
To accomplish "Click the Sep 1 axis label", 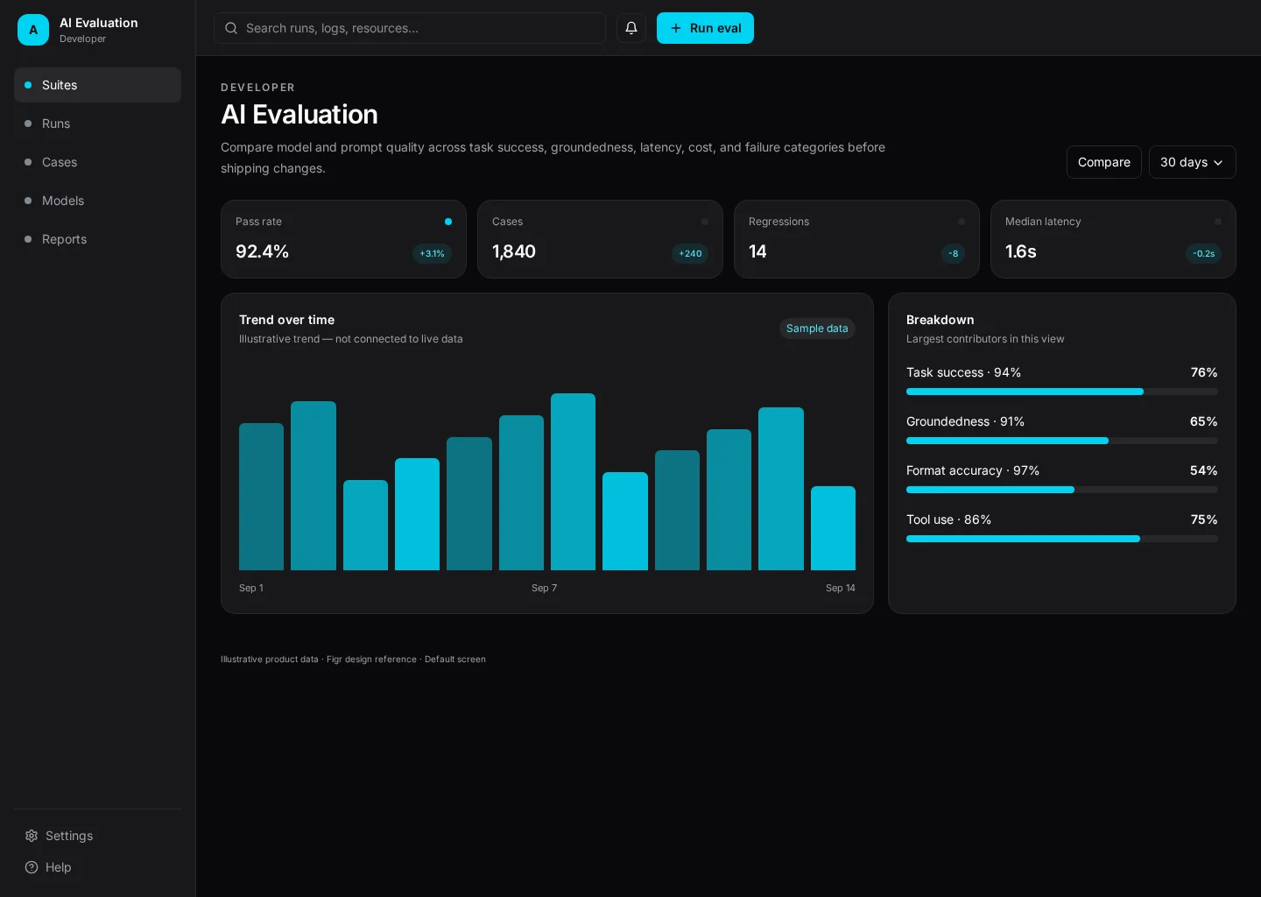I will [251, 588].
